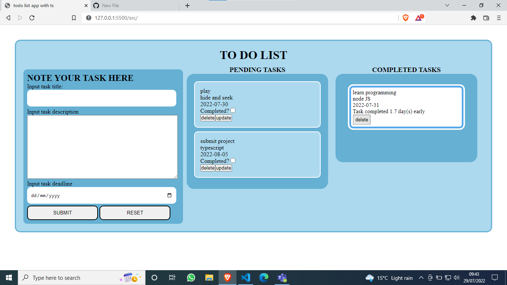Open browser hamburger menu

[x=499, y=18]
